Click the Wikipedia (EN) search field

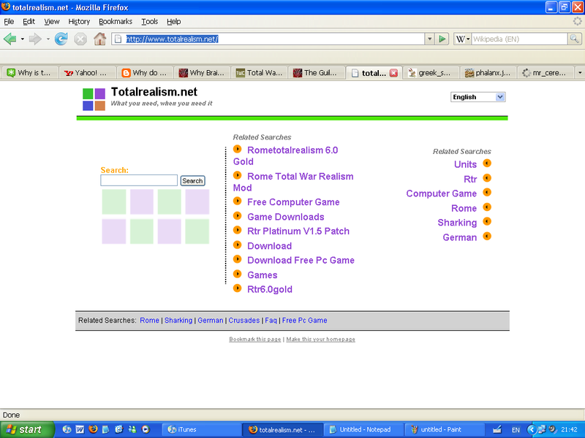pyautogui.click(x=519, y=39)
